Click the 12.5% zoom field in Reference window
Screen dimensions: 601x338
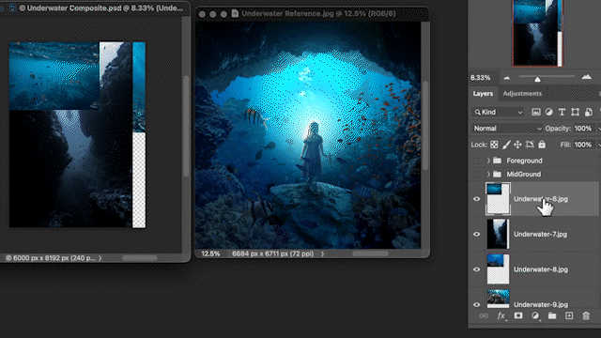click(x=210, y=253)
